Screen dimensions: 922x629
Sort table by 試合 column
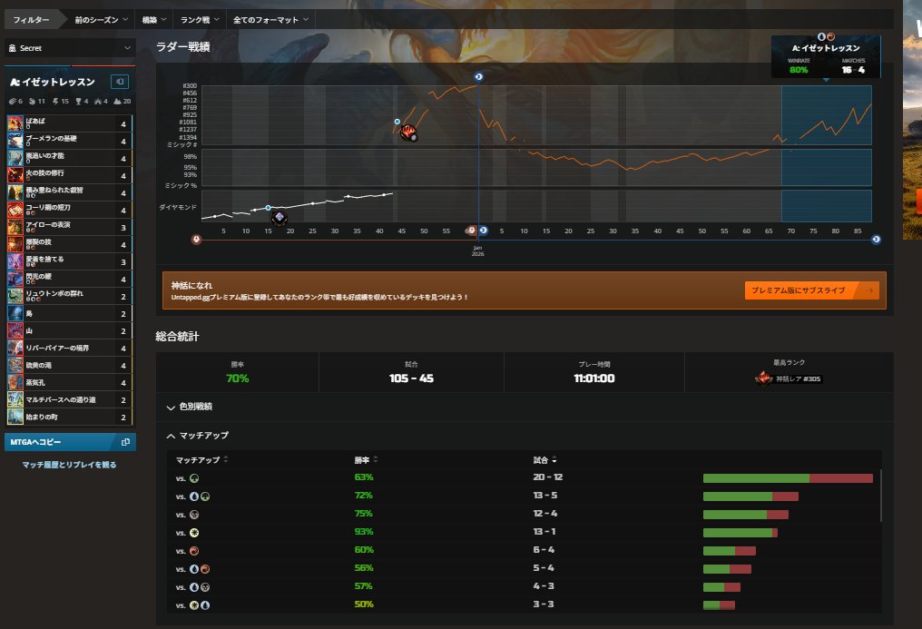pos(544,459)
